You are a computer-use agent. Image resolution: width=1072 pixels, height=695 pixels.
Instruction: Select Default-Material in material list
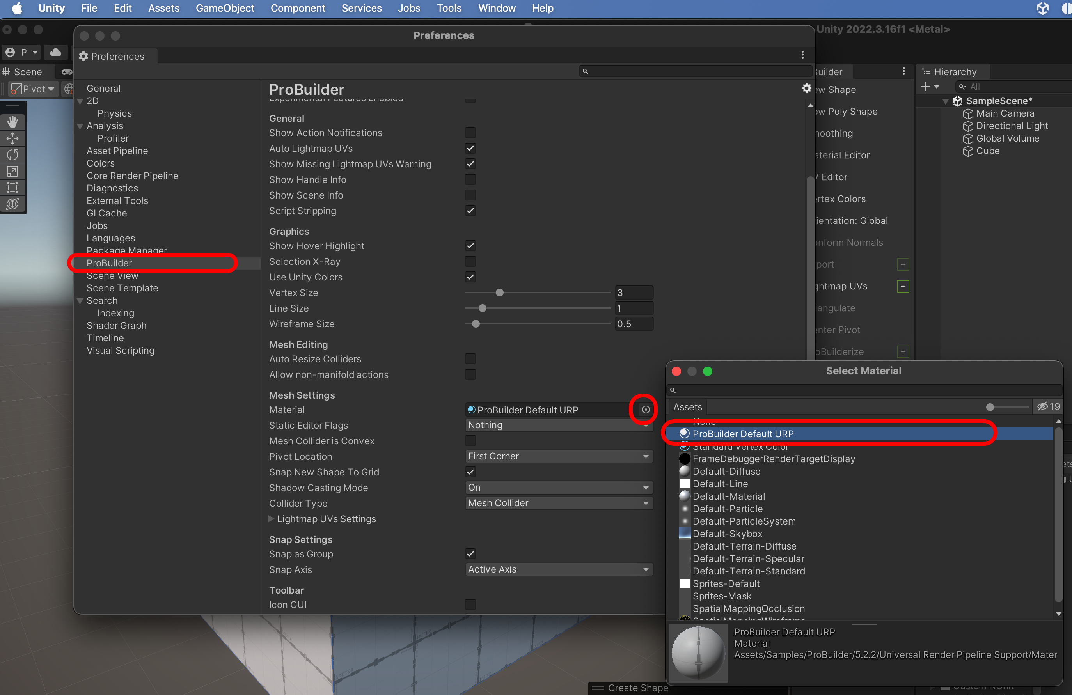(x=728, y=496)
